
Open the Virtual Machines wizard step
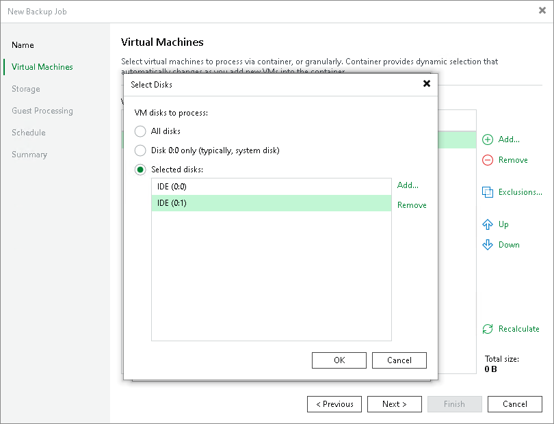pyautogui.click(x=42, y=67)
